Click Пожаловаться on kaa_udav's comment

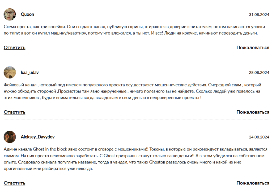click(253, 112)
